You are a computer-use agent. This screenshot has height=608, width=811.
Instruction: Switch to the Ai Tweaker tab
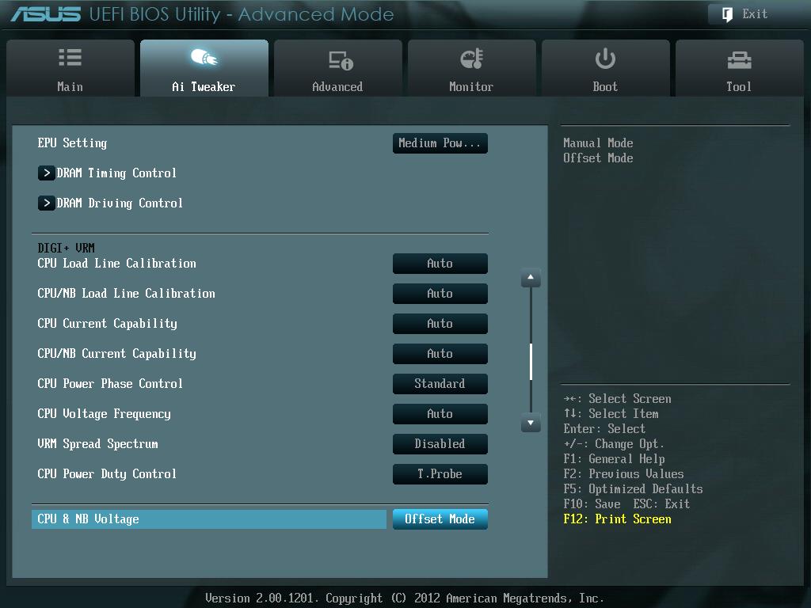coord(204,68)
